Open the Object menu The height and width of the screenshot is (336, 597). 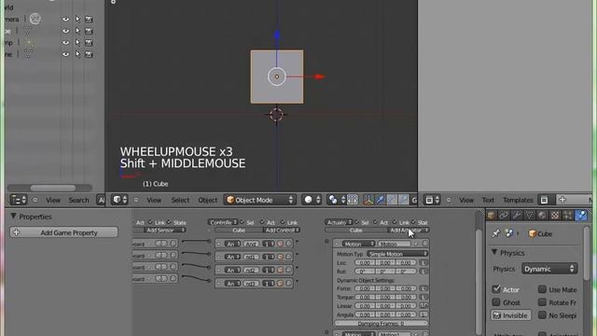coord(207,200)
